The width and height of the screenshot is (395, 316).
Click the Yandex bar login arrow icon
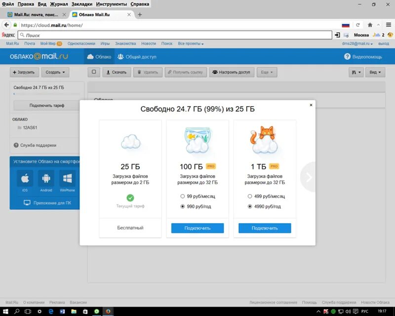(x=337, y=35)
